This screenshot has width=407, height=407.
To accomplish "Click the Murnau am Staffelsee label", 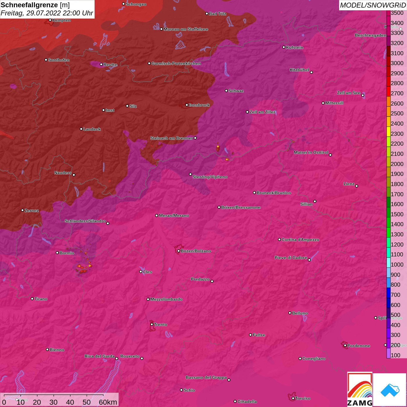I will click(186, 29).
